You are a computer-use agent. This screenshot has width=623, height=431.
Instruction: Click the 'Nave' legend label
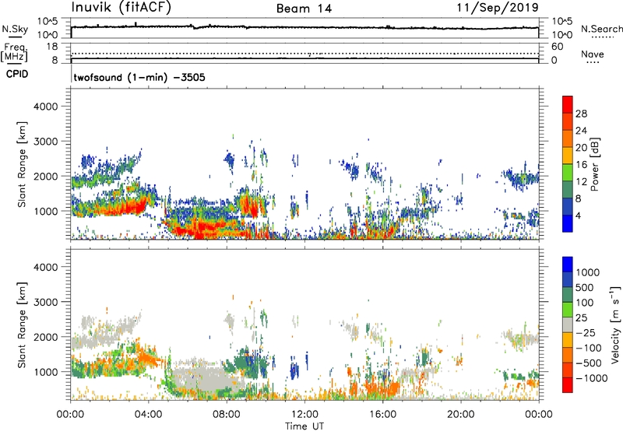(x=593, y=54)
